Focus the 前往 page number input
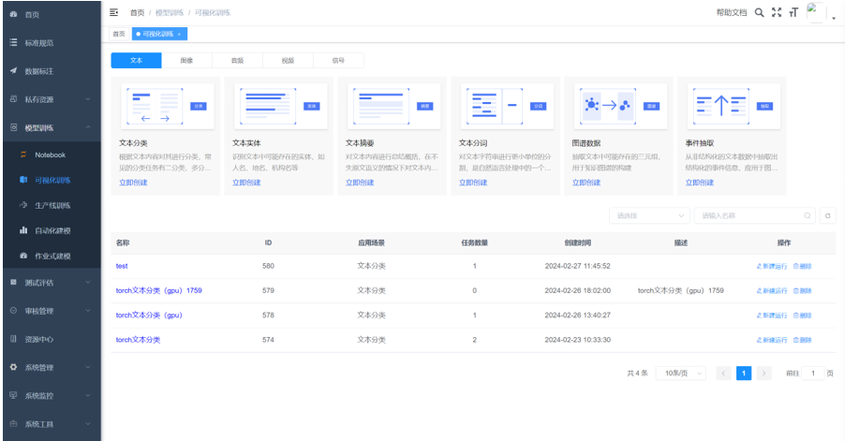This screenshot has height=441, width=859. 813,373
